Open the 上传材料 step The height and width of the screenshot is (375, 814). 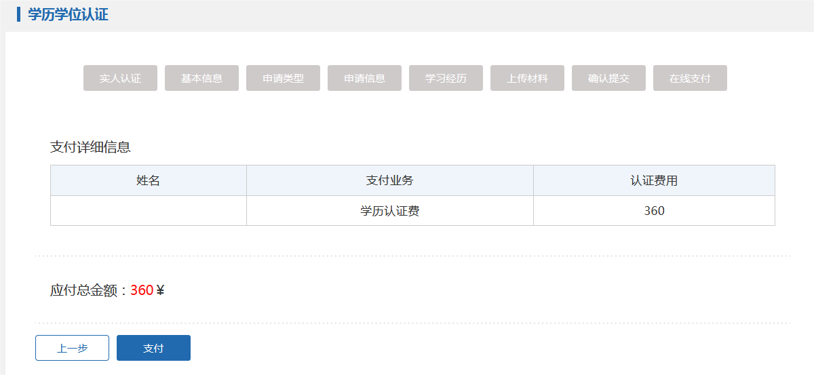527,78
